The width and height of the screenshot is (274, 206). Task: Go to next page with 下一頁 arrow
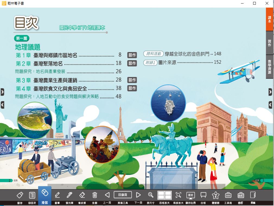(x=138, y=195)
